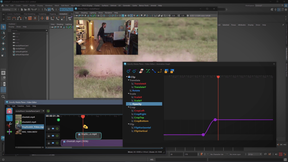Select the blue pointer tool in Video Editor
Screen dimensions: 288x162
(x=9, y=118)
